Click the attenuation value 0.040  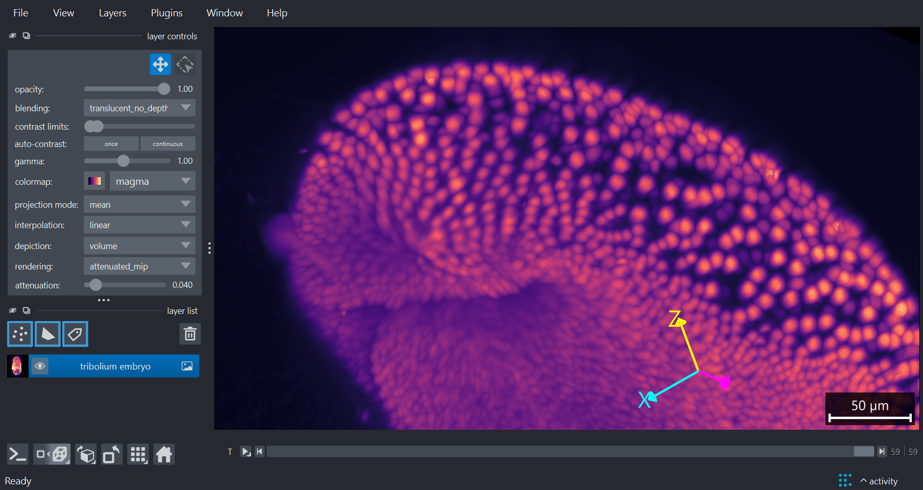[182, 285]
